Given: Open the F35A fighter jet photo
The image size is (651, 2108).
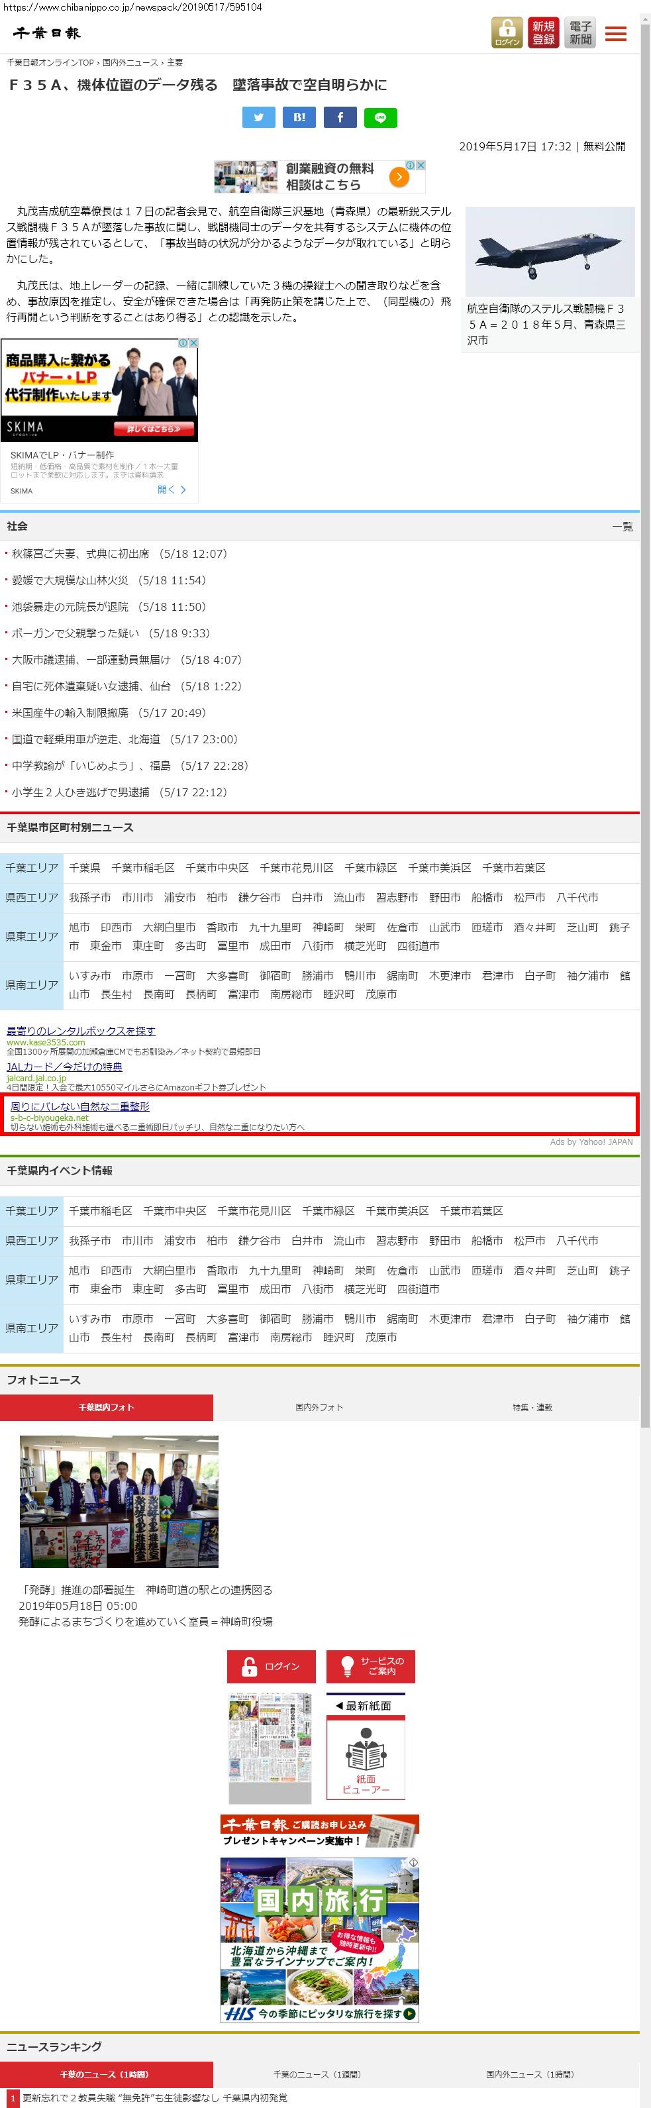Looking at the screenshot, I should pos(550,251).
